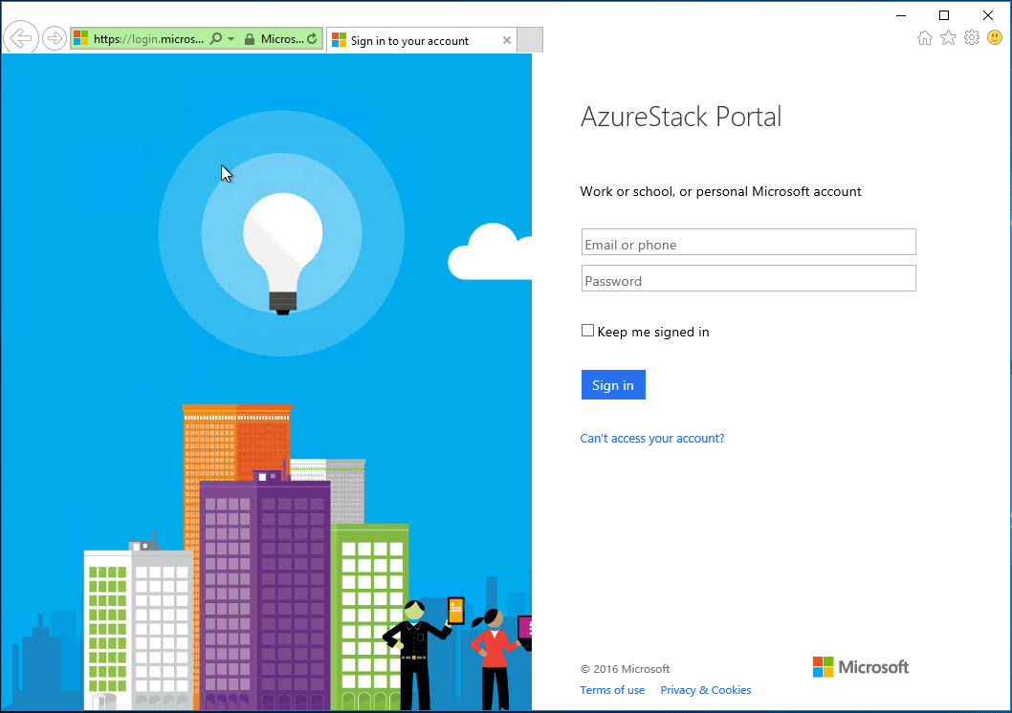Open 'Can't access your account?' link

pyautogui.click(x=651, y=439)
